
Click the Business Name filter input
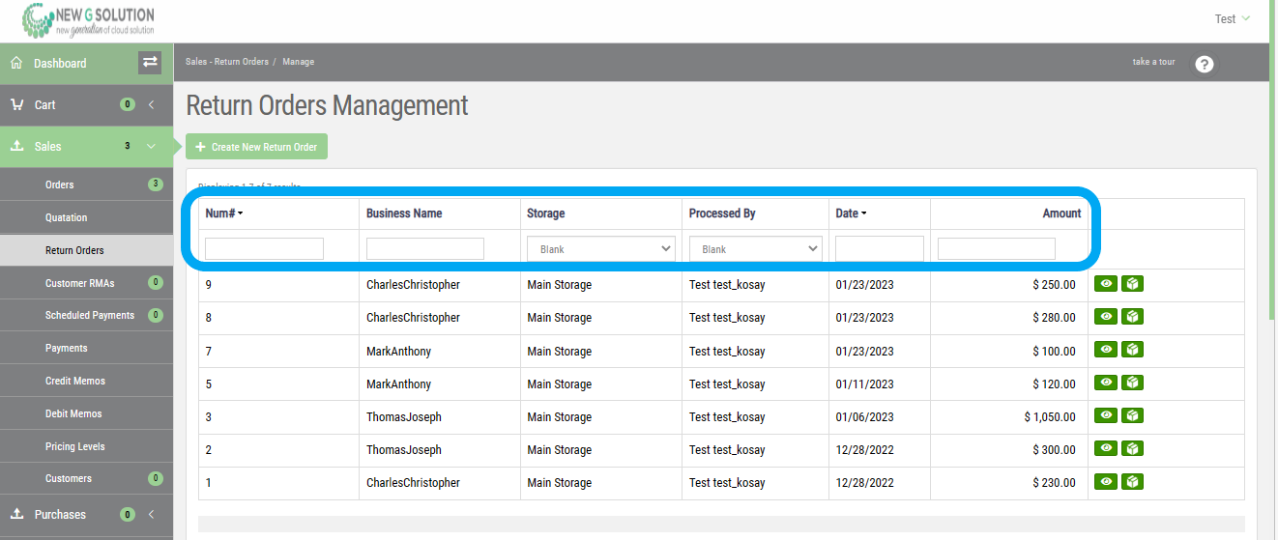424,249
